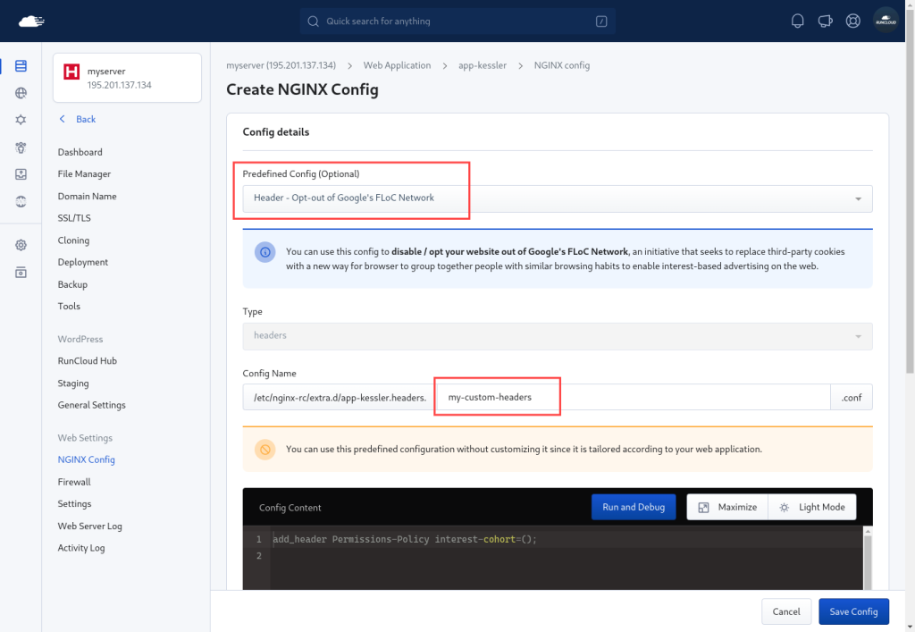
Task: Open Predefined Config dropdown
Action: click(558, 198)
